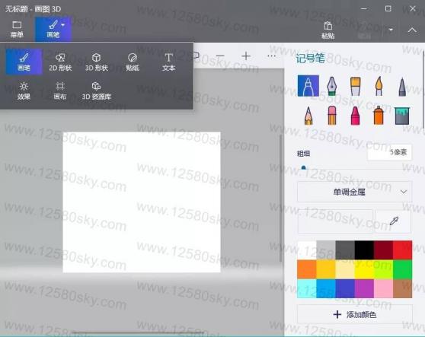Pick the pale cream color swatch
425x337 pixels.
pyautogui.click(x=345, y=269)
